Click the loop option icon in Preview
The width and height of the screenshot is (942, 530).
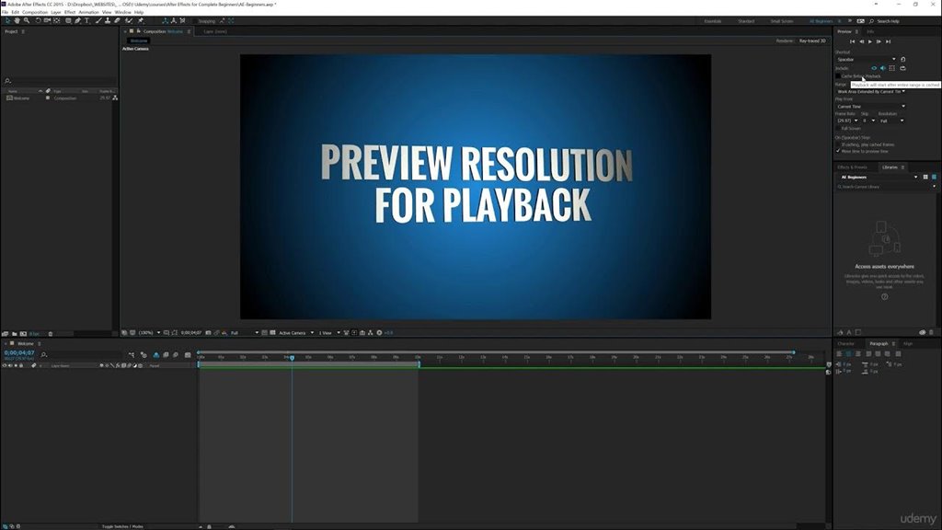(x=903, y=68)
